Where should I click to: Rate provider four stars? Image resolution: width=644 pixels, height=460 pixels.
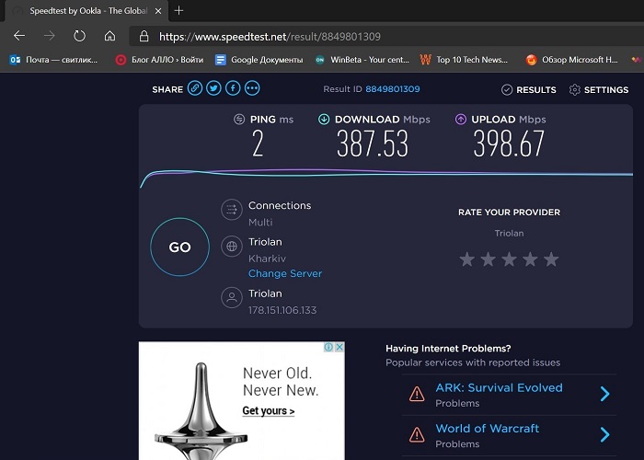tap(530, 259)
